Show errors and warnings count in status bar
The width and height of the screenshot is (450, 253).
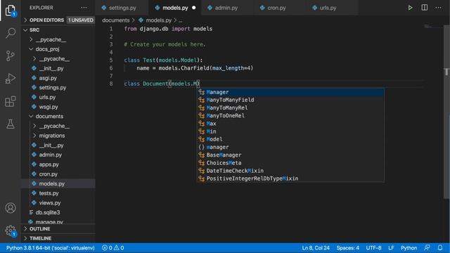pyautogui.click(x=112, y=247)
